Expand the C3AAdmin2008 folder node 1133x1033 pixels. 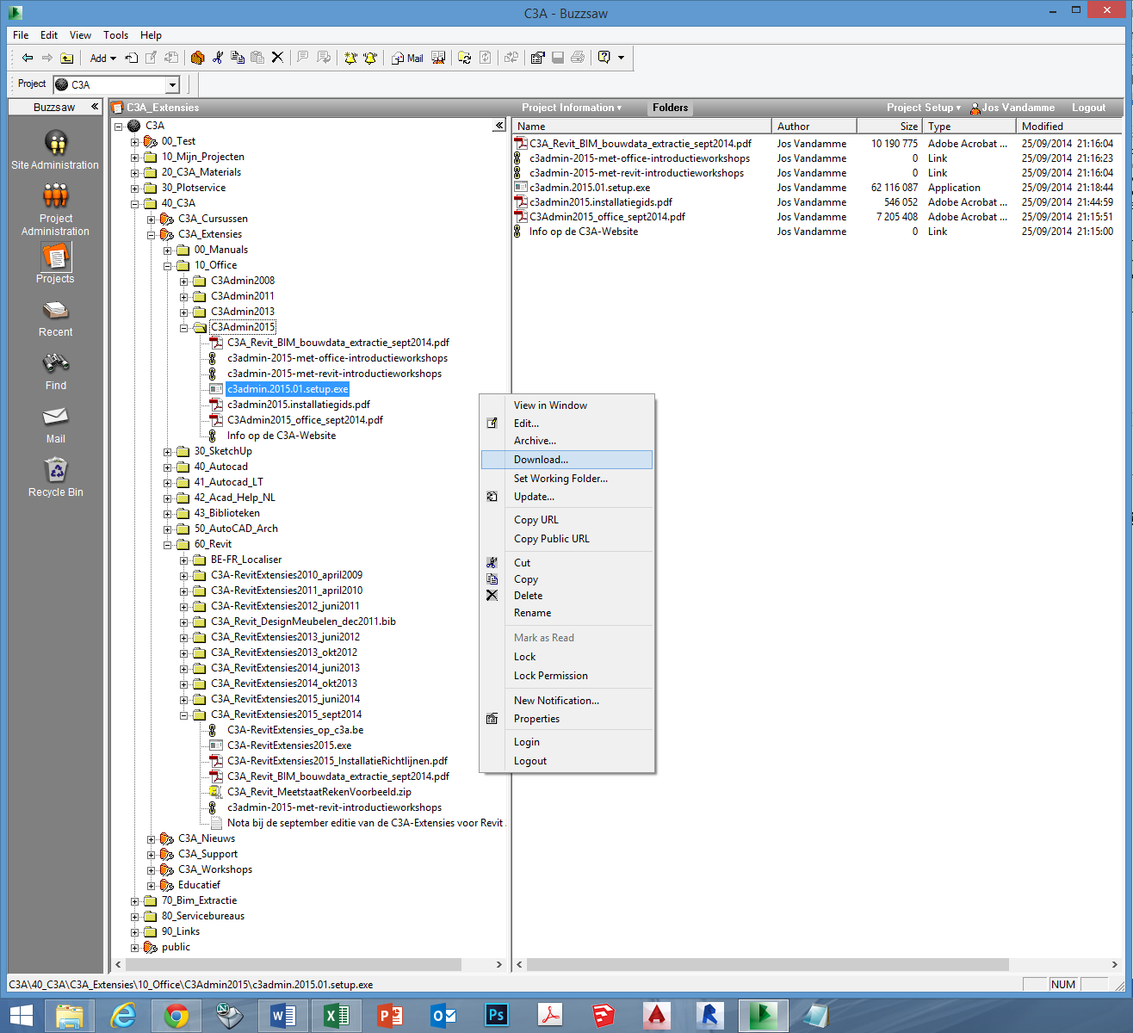[184, 281]
